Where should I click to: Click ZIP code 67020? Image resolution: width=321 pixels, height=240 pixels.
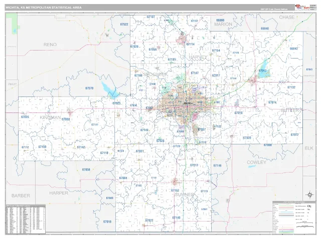tap(134, 46)
